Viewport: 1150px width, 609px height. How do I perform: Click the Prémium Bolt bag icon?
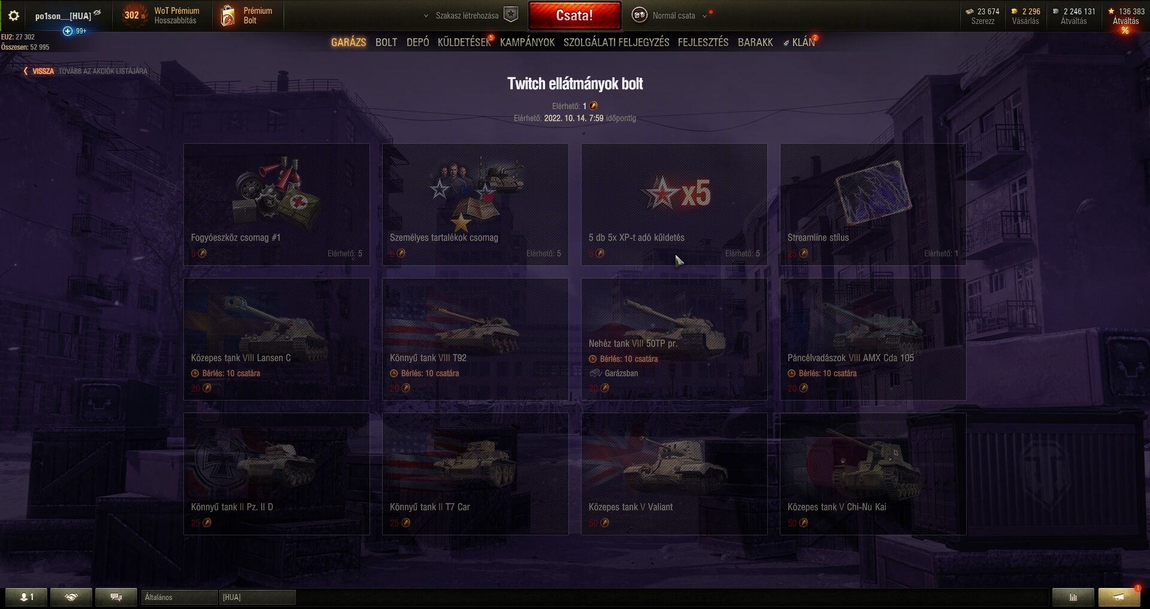pos(228,16)
